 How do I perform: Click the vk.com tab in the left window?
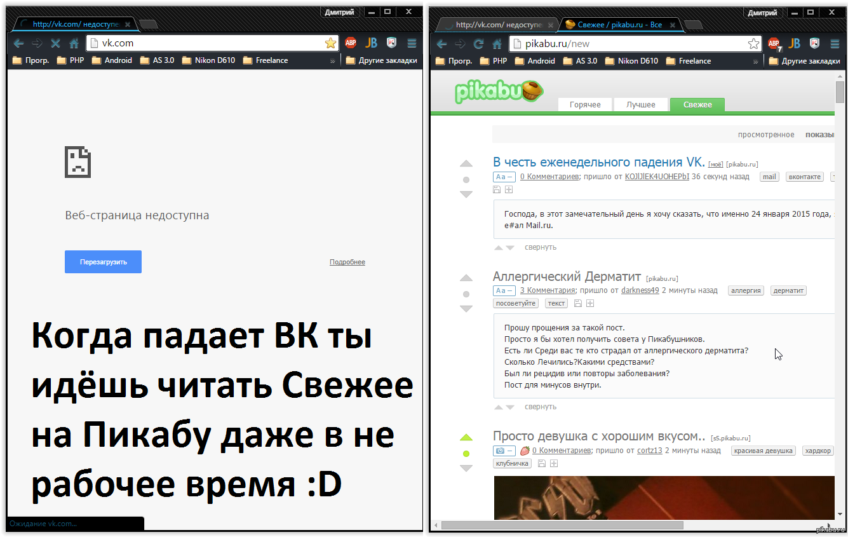[x=74, y=24]
